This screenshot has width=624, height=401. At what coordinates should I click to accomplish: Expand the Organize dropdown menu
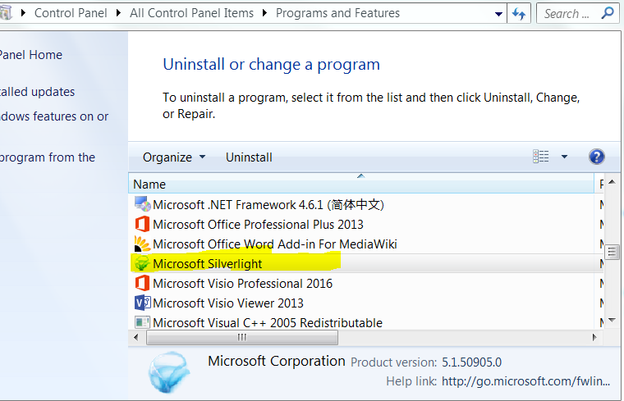(x=174, y=157)
